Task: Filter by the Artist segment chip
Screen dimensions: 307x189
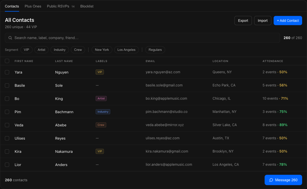Action: [42, 50]
